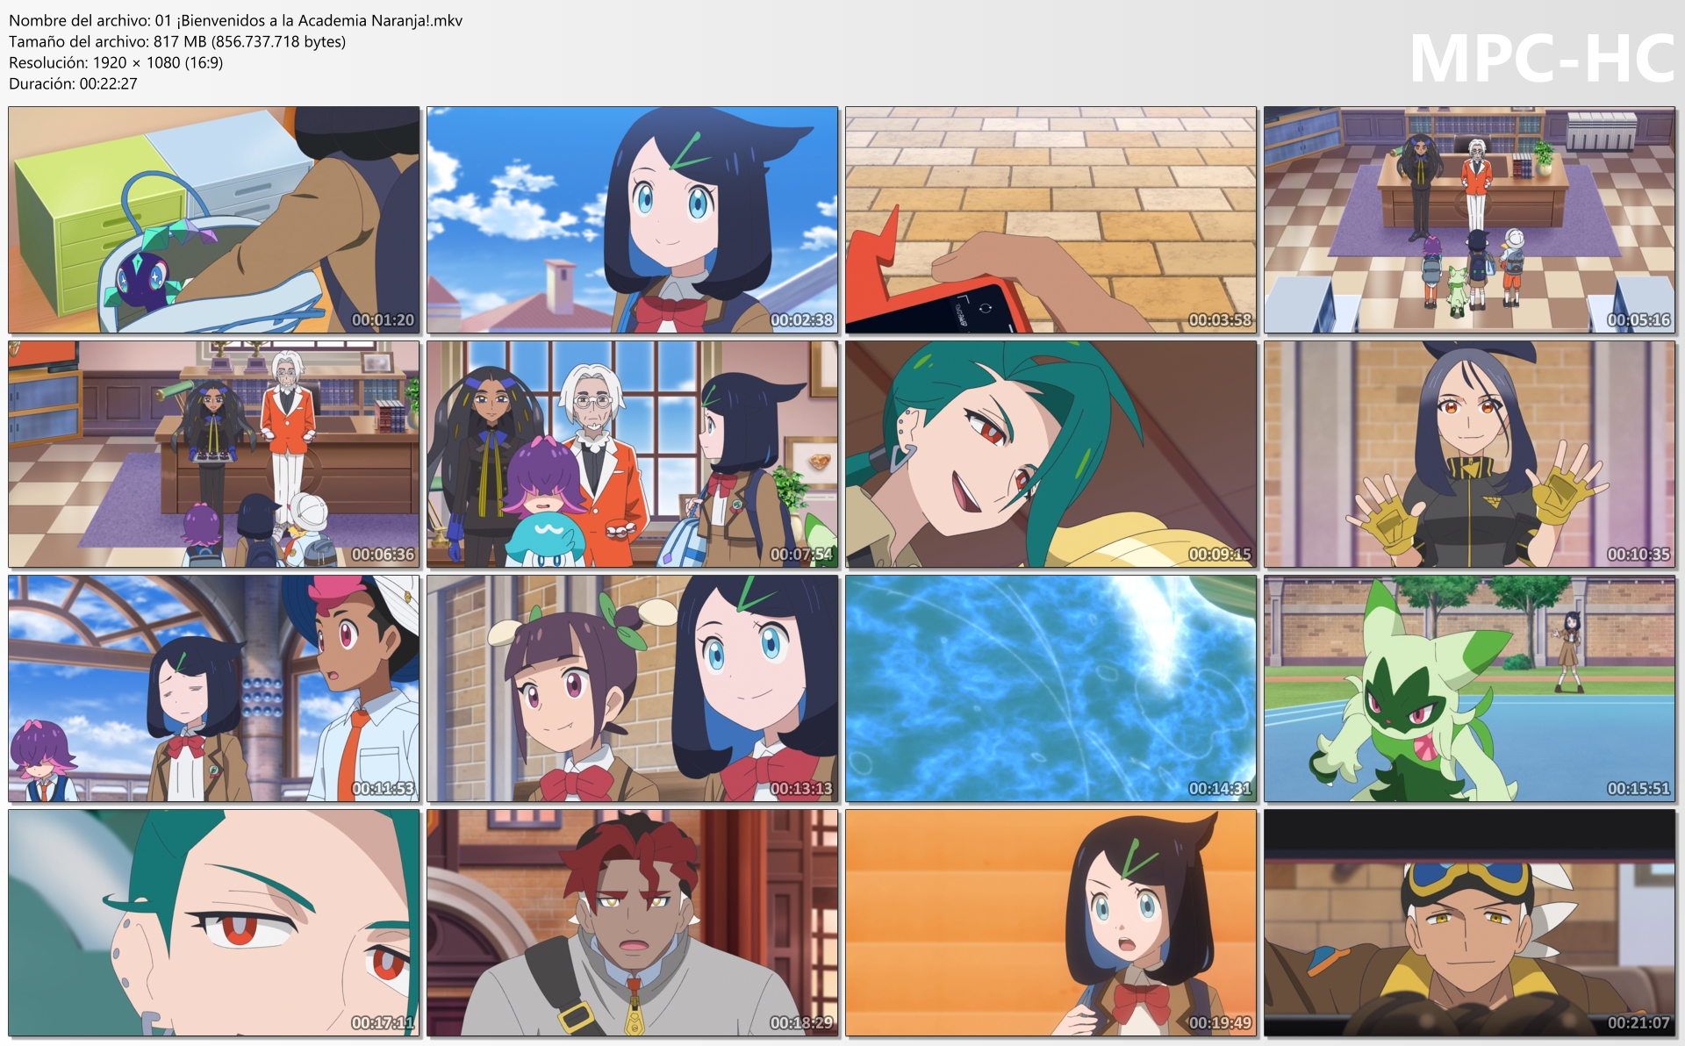Click the file name line 'Nombre del archivo'

(235, 20)
